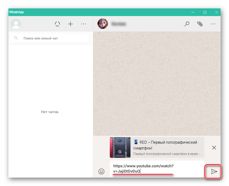The height and width of the screenshot is (186, 229).
Task: Send the message with the arrow button
Action: tap(214, 172)
